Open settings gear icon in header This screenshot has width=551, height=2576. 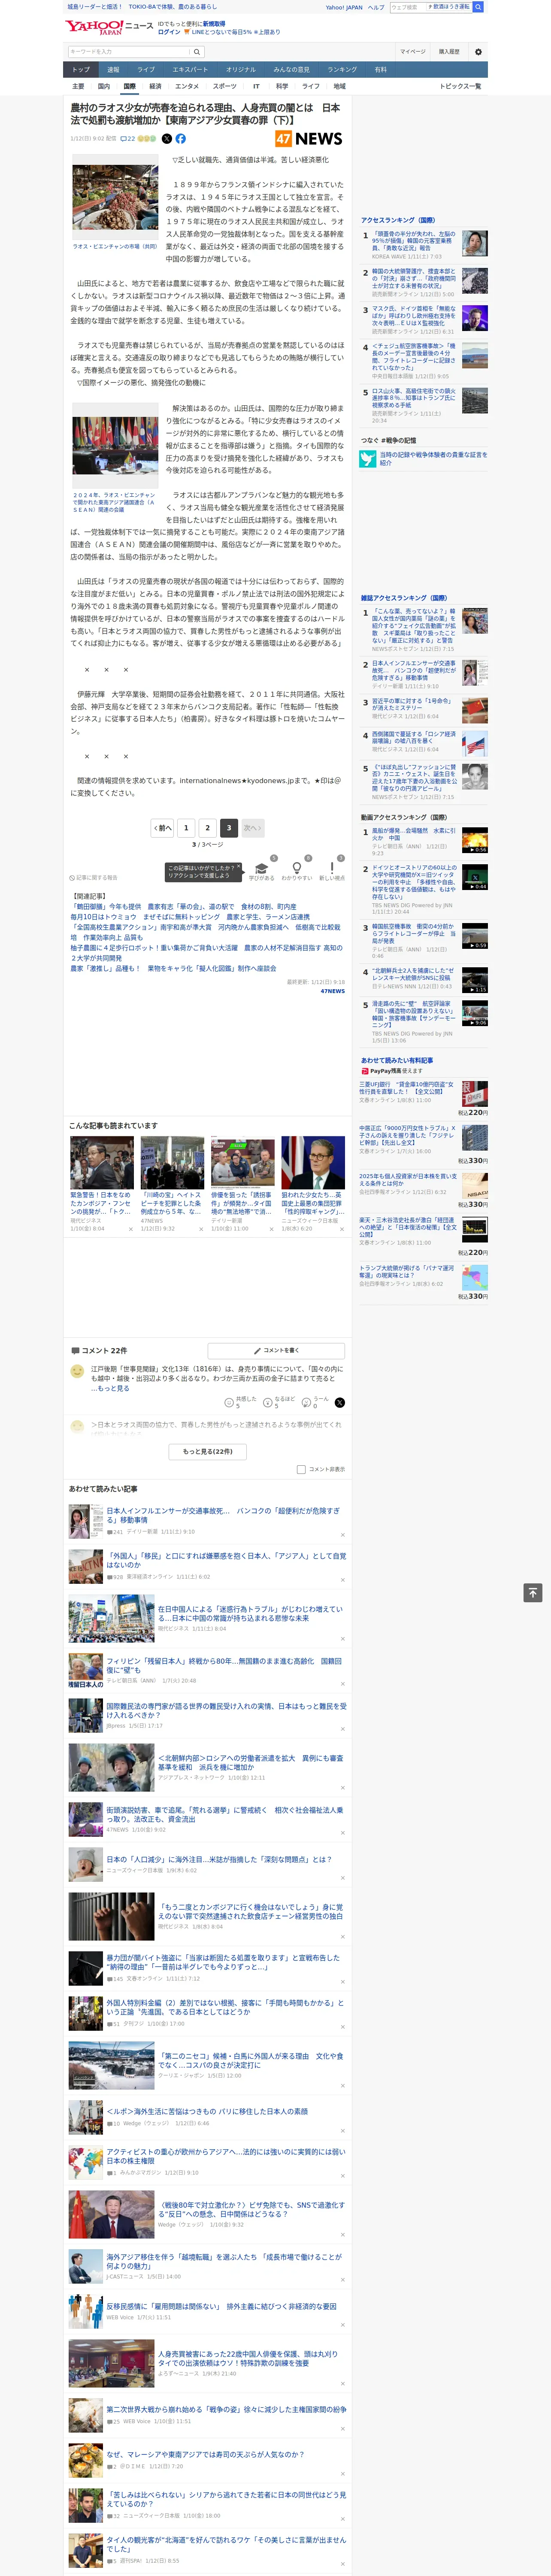click(x=478, y=52)
